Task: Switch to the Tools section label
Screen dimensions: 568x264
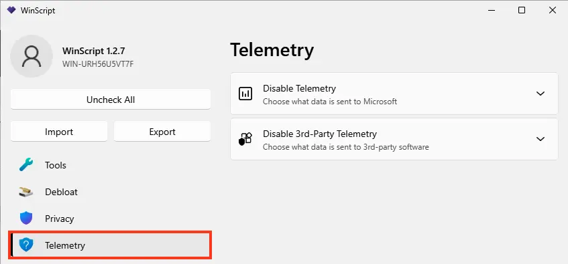Action: click(x=56, y=165)
